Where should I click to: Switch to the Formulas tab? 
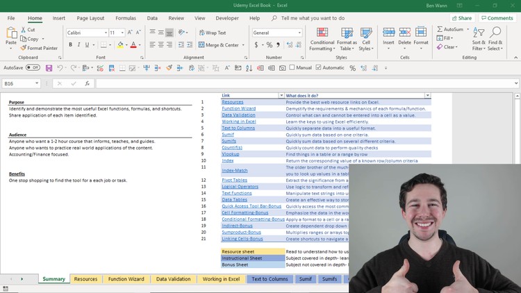pyautogui.click(x=126, y=18)
